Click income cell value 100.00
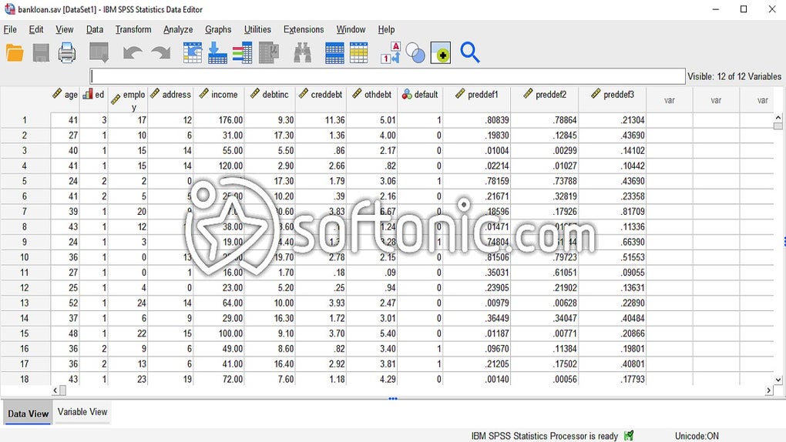Image resolution: width=786 pixels, height=442 pixels. pos(219,333)
